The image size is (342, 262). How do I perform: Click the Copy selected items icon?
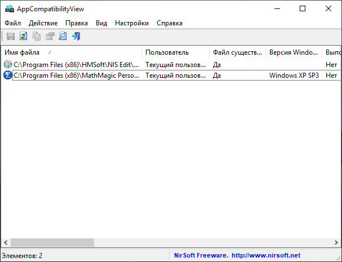coord(37,36)
